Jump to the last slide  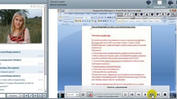158,95
